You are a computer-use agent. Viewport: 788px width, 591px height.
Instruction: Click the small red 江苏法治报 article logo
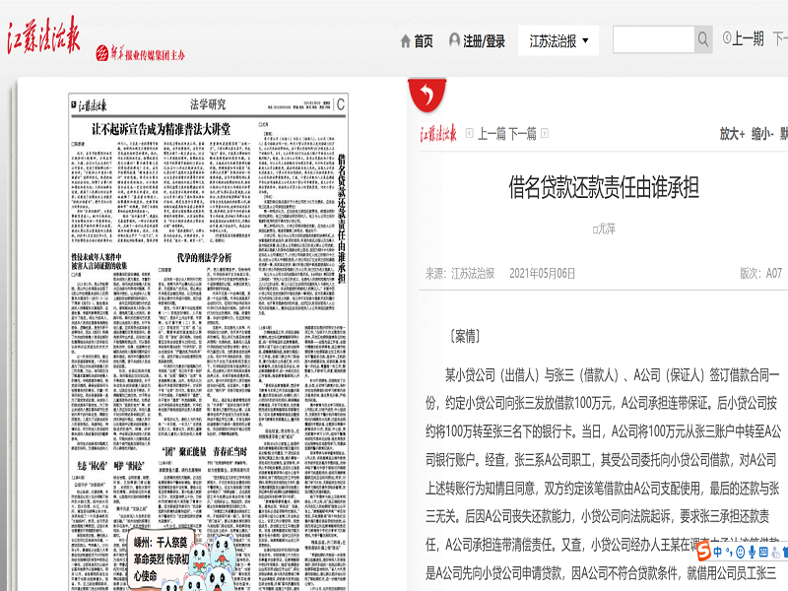click(x=438, y=134)
